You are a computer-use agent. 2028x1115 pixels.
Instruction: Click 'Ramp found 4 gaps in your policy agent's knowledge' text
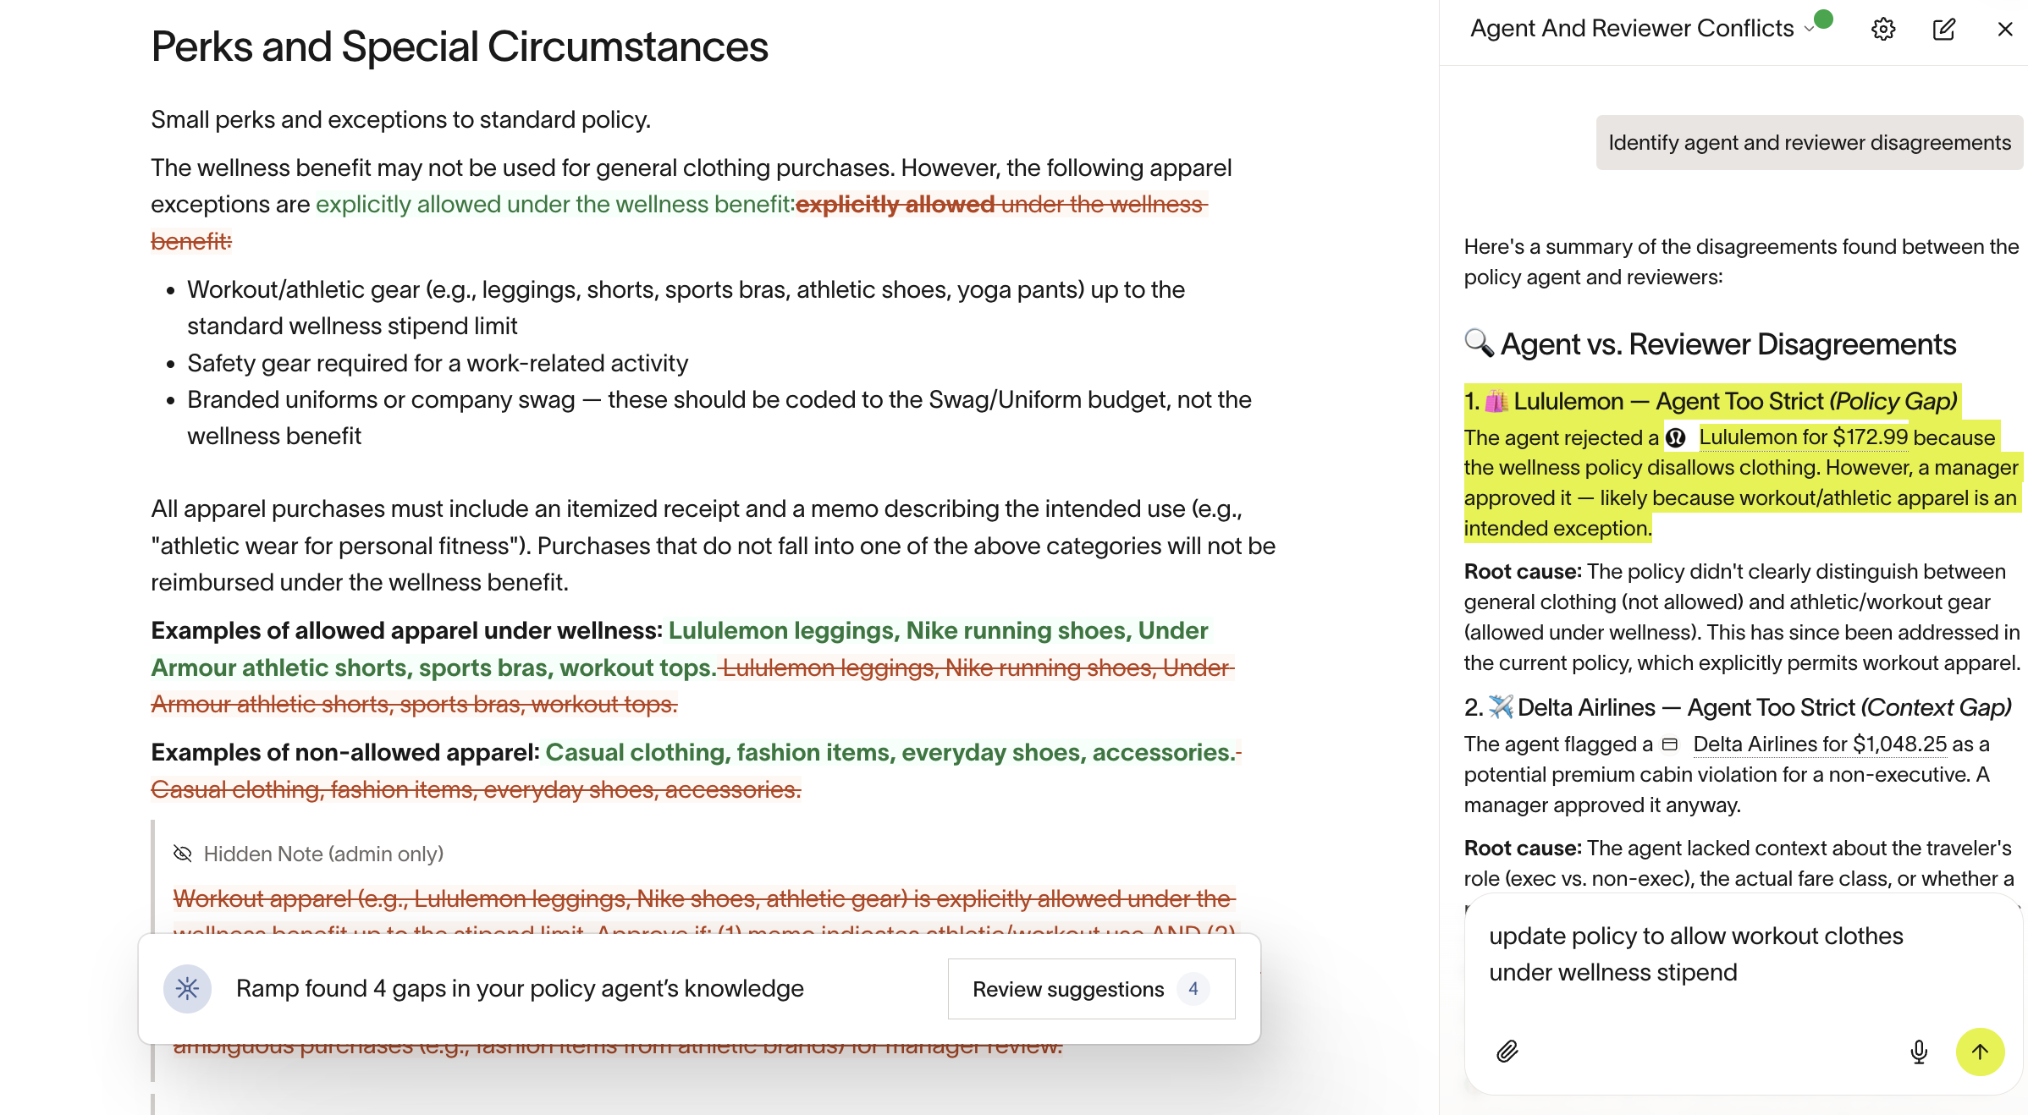click(520, 988)
